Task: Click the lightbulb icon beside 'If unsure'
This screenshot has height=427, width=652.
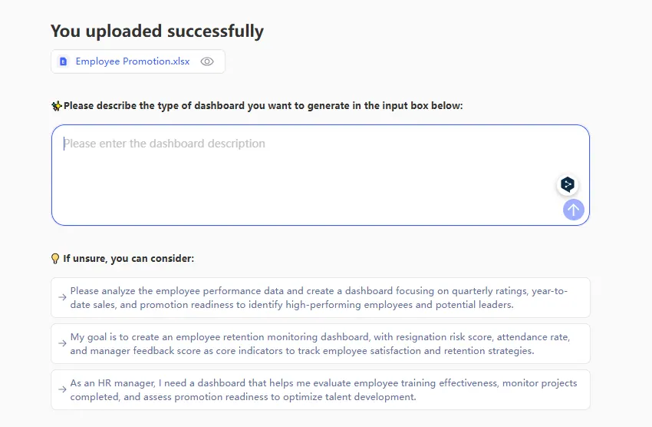Action: (x=55, y=259)
